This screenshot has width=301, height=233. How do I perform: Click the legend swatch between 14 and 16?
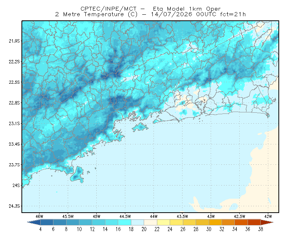point(111,222)
